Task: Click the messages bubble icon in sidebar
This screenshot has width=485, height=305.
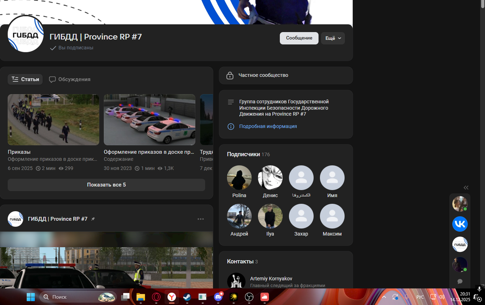Action: point(460,281)
